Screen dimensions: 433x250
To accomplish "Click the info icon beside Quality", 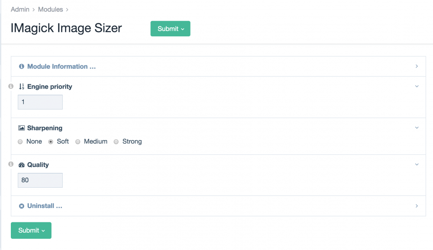I will click(x=11, y=164).
